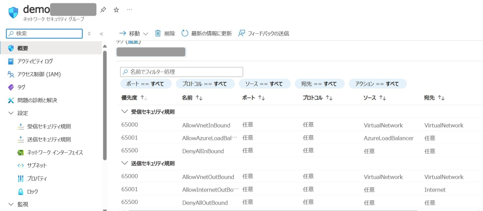Screen dimensions: 483x211
Task: Favorite the resource with star icon
Action: (x=116, y=10)
